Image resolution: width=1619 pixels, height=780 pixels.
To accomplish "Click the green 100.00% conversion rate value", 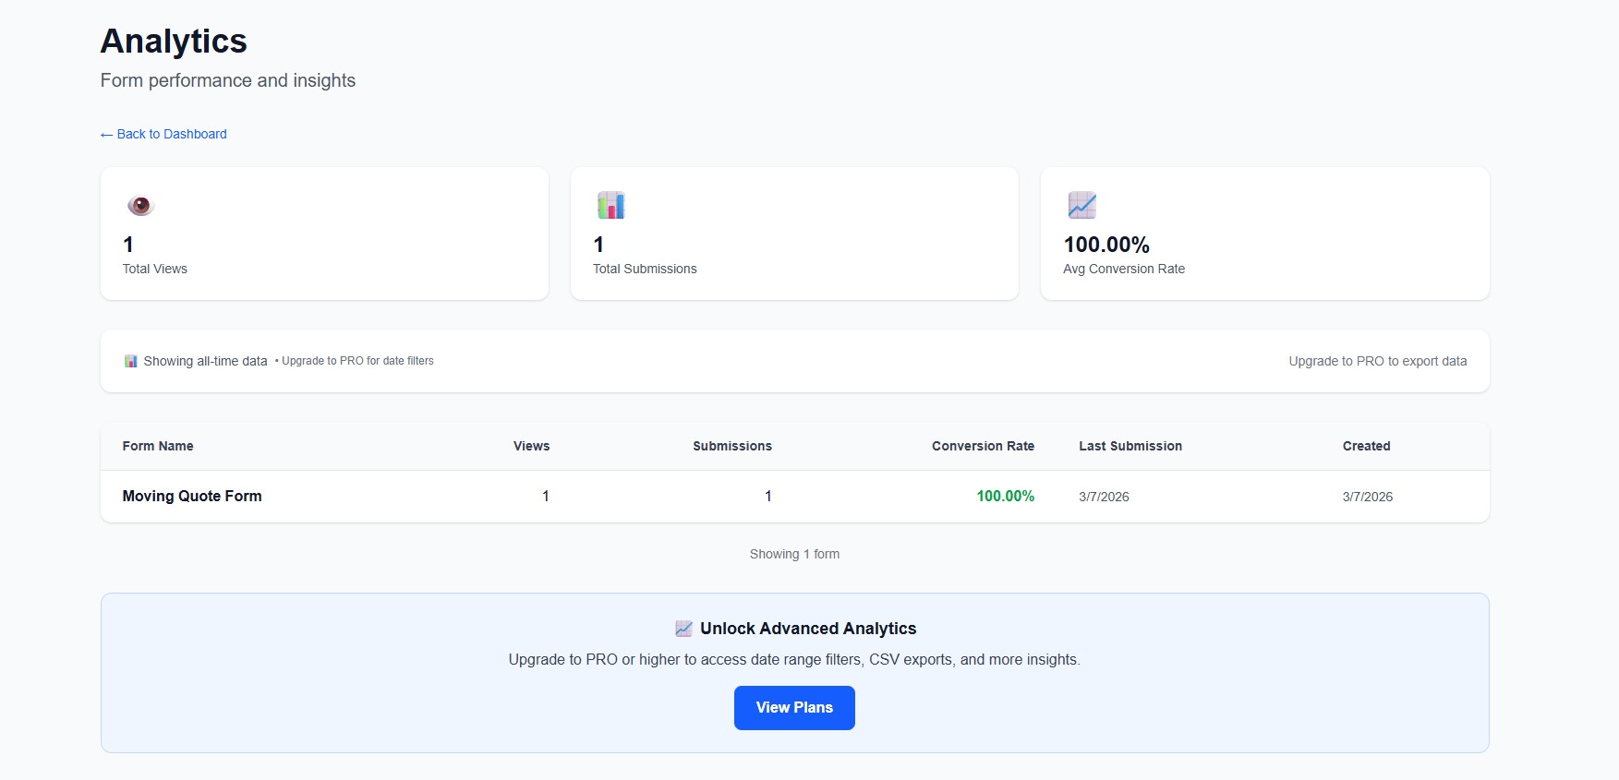I will tap(1005, 496).
